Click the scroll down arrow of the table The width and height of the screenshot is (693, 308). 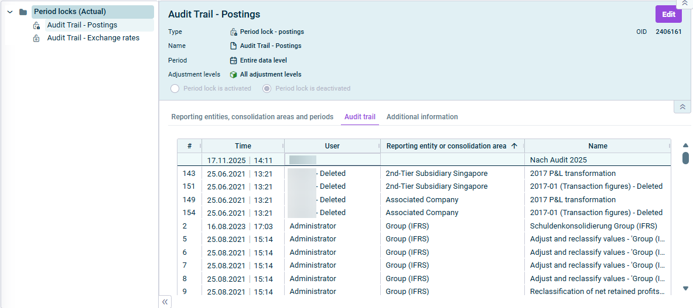685,288
